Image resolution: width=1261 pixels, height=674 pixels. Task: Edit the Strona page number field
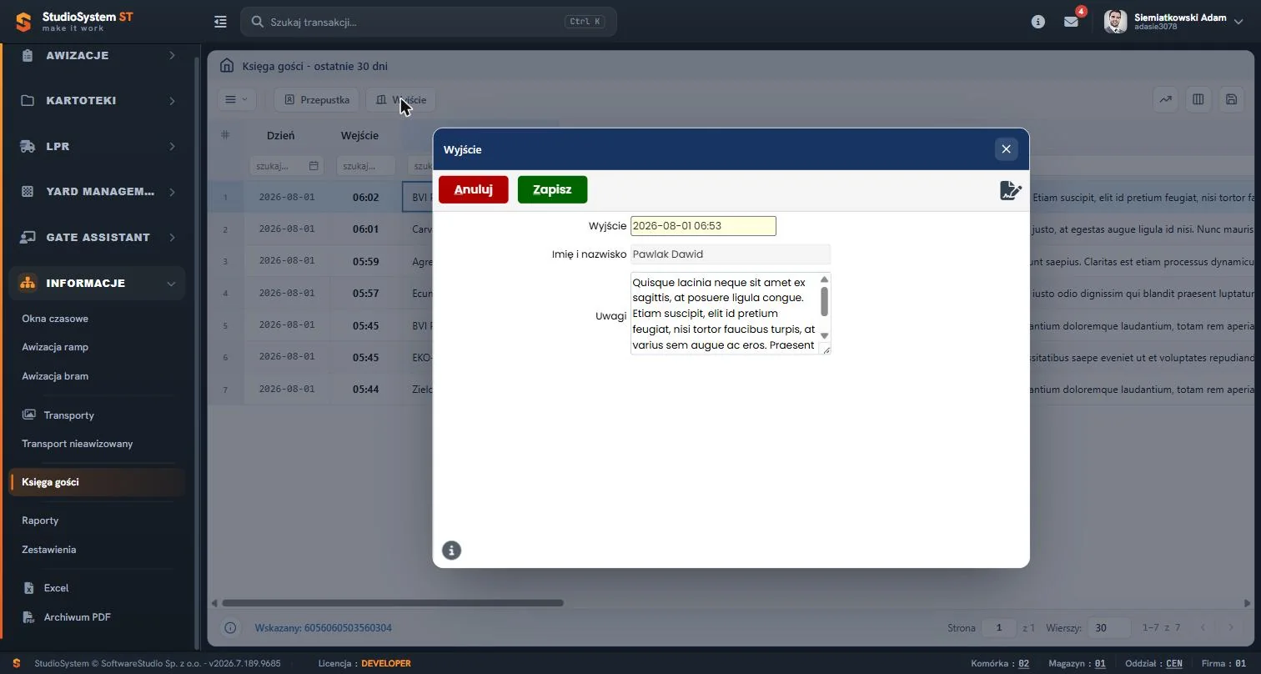coord(999,627)
